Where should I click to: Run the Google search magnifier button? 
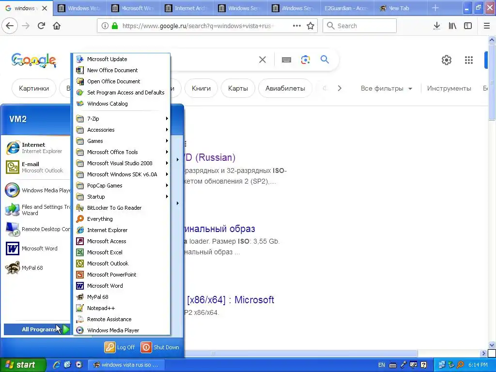(325, 60)
